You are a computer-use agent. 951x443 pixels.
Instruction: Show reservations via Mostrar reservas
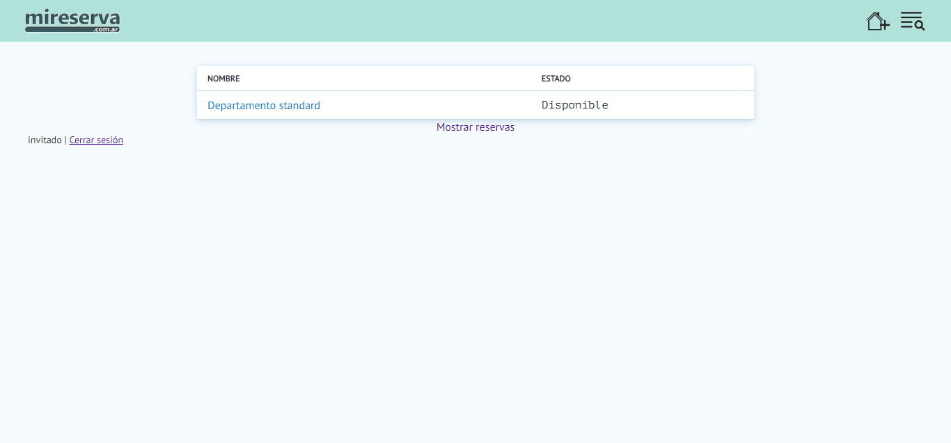[x=475, y=127]
